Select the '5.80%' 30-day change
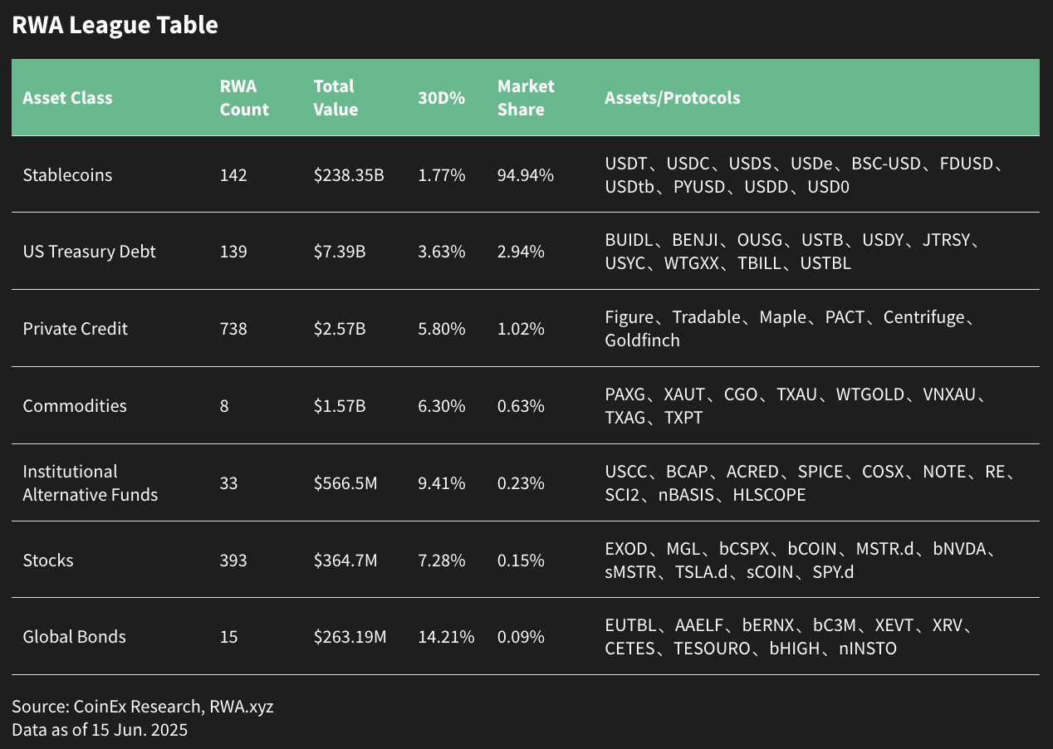This screenshot has width=1053, height=749. 442,329
